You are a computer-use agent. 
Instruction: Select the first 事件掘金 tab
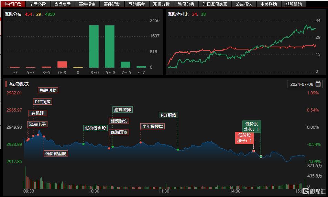tap(87, 4)
